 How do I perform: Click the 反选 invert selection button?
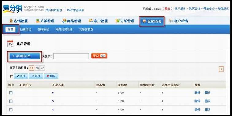tap(36, 76)
